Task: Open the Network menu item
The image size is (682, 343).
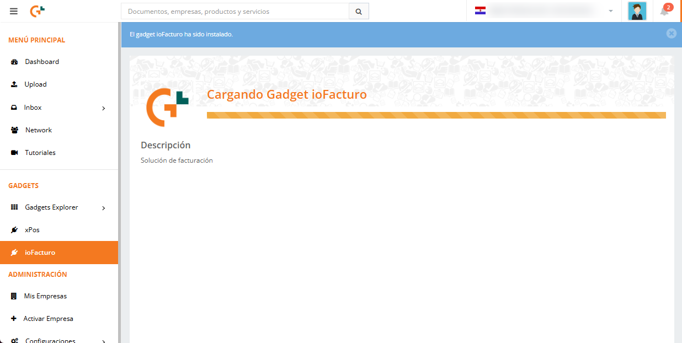Action: (59, 130)
